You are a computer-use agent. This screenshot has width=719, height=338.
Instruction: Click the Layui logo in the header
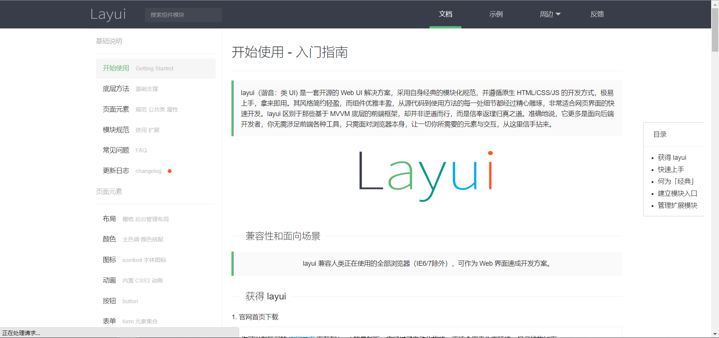(x=108, y=14)
